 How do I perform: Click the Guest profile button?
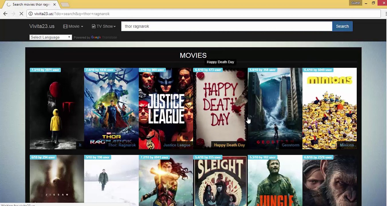point(355,3)
